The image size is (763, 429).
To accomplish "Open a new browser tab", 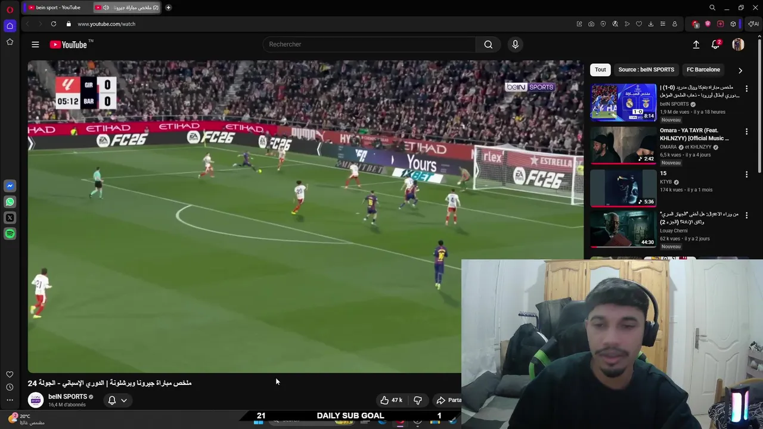I will point(168,8).
